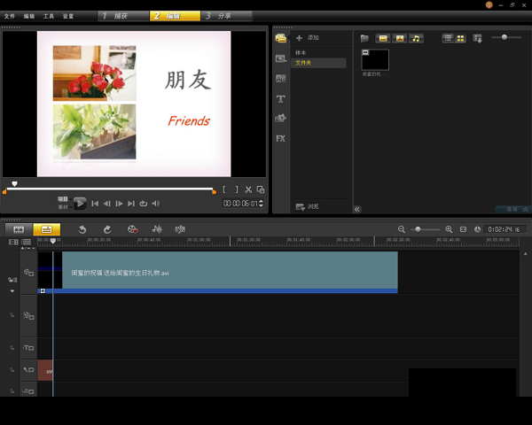Open the 文件 (File) menu
The height and width of the screenshot is (425, 532).
tap(10, 16)
